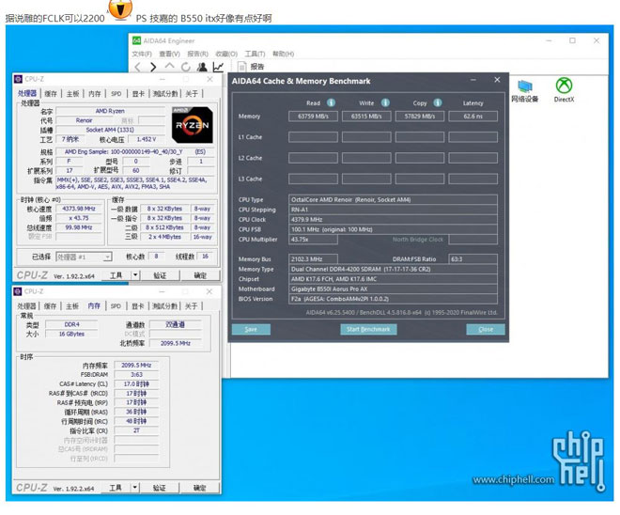Click the top CPU-Z window title icon

coord(18,79)
